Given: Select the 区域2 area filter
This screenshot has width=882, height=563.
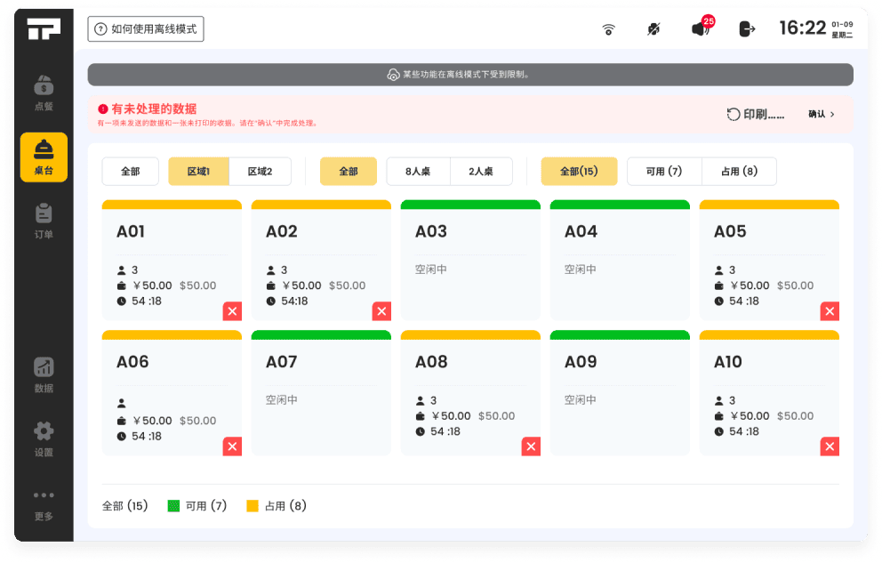Looking at the screenshot, I should coord(260,172).
